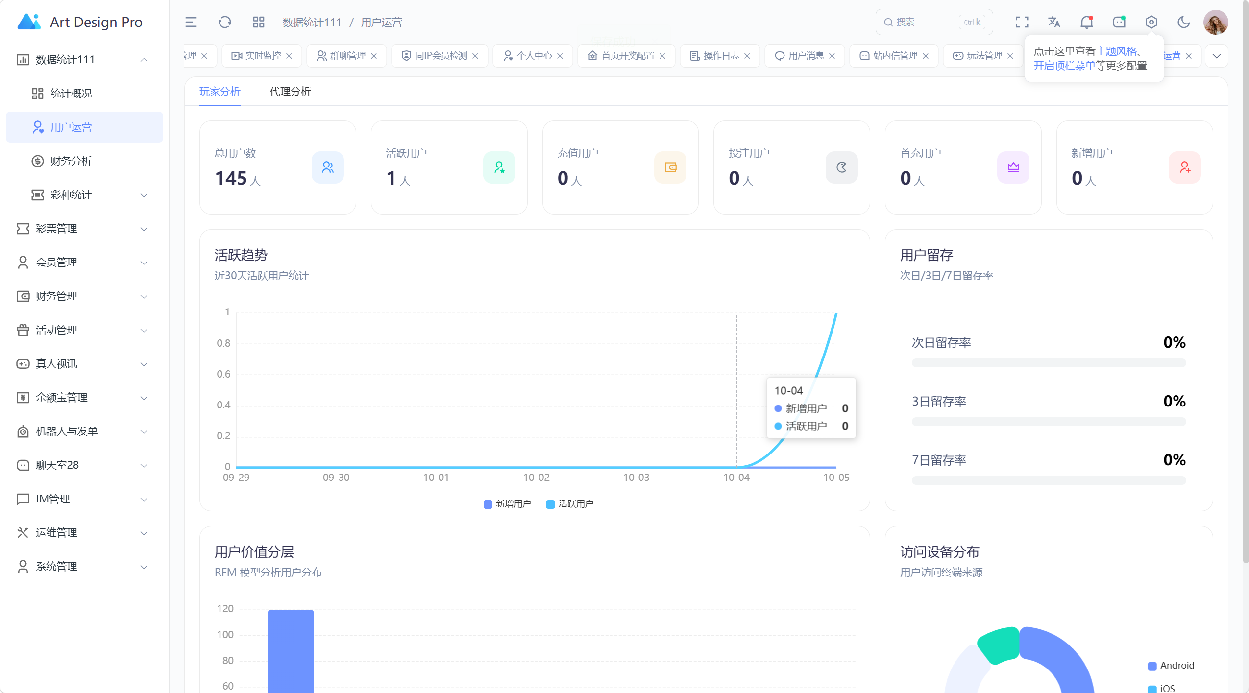Toggle 活跃用户 legend series
This screenshot has width=1249, height=693.
pyautogui.click(x=570, y=504)
